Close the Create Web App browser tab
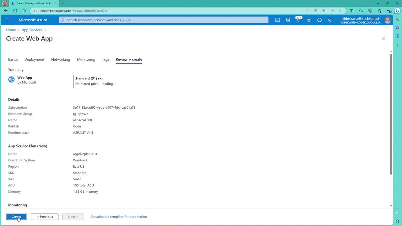This screenshot has width=402, height=226. pos(56,3)
